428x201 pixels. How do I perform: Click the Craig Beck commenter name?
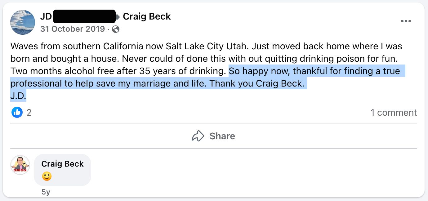[x=62, y=164]
